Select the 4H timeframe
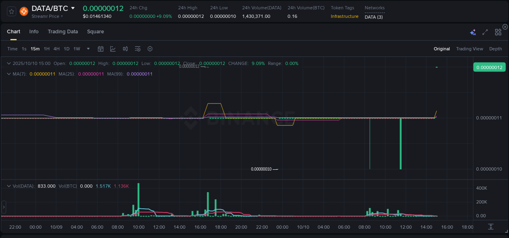The height and width of the screenshot is (238, 509). point(56,48)
